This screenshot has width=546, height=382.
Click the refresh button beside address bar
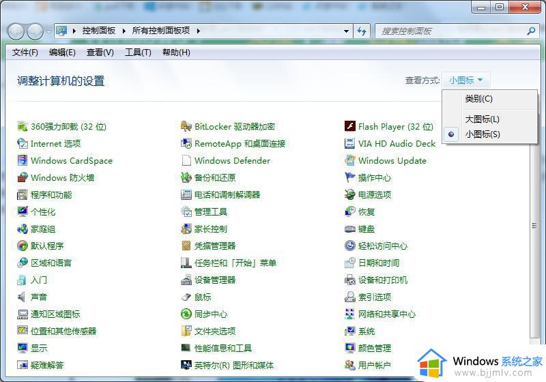362,31
